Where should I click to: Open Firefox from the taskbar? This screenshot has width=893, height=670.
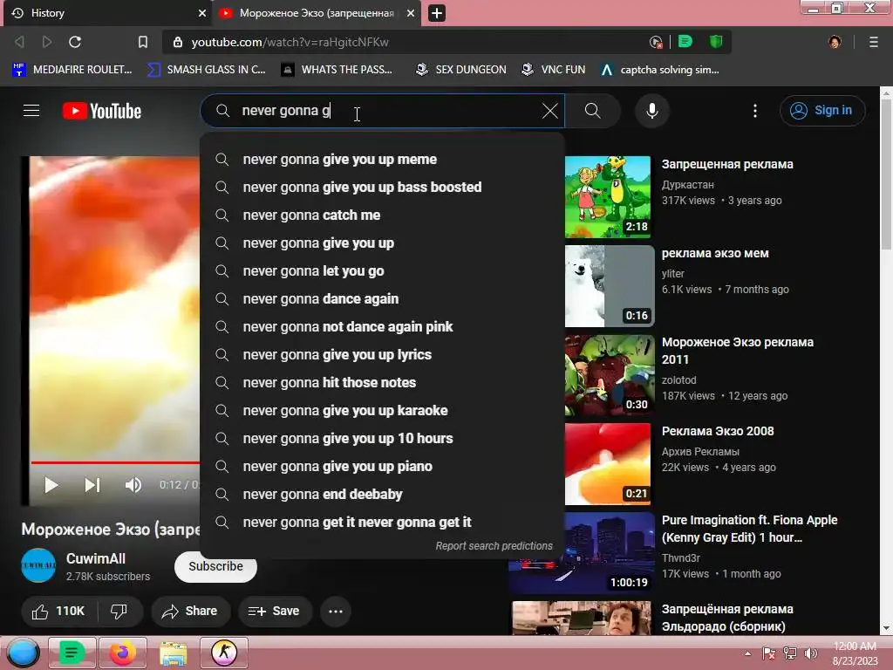tap(122, 653)
